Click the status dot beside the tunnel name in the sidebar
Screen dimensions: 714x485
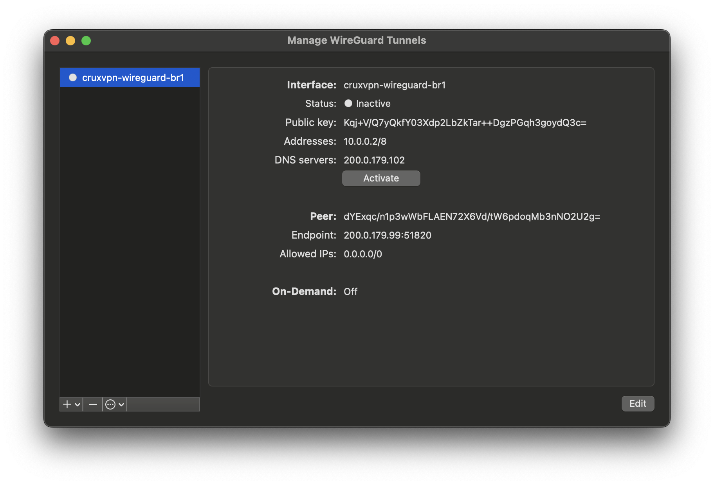(73, 77)
